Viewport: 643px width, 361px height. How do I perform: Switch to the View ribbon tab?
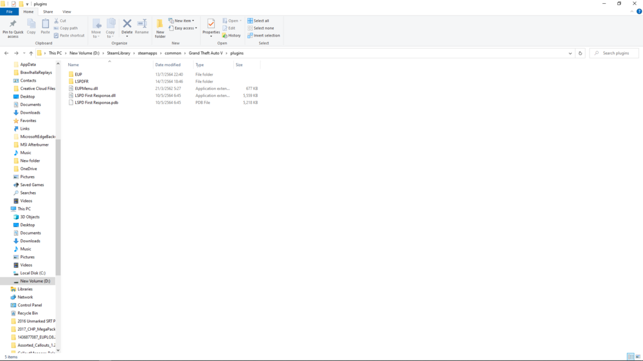click(x=66, y=12)
